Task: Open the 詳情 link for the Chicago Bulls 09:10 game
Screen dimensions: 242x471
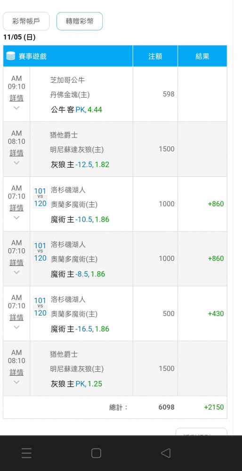Action: coord(16,98)
